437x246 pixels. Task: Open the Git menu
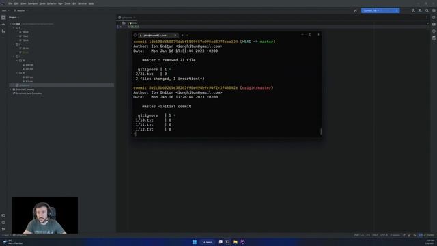[74, 3]
